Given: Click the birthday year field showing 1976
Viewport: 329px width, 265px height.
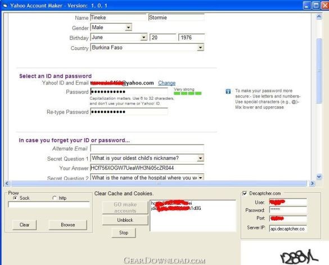Looking at the screenshot, I should tap(192, 37).
